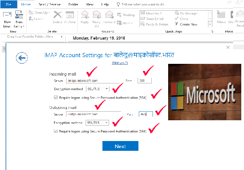
Task: Switch to the Send / Receive tab
Action: (50, 4)
